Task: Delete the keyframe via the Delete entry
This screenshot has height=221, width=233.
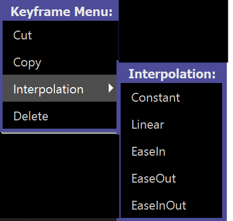Action: coord(60,115)
